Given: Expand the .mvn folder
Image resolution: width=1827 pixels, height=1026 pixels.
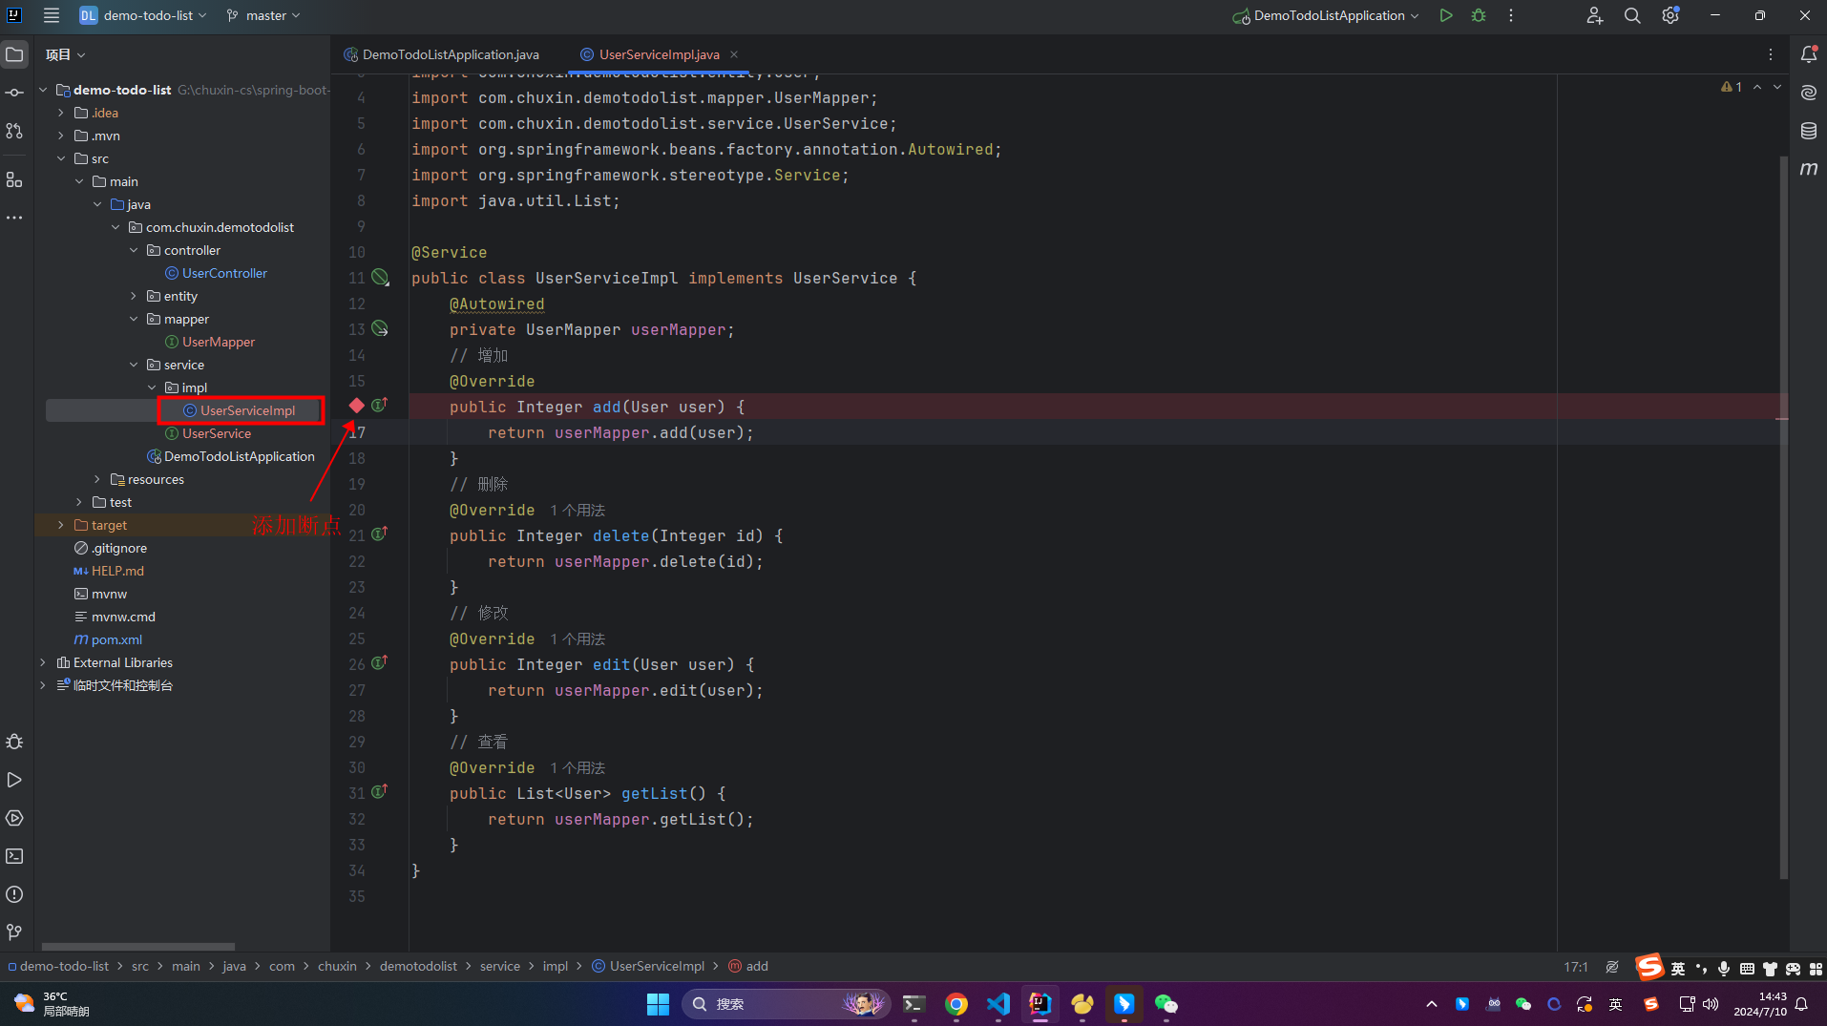Looking at the screenshot, I should coord(61,136).
